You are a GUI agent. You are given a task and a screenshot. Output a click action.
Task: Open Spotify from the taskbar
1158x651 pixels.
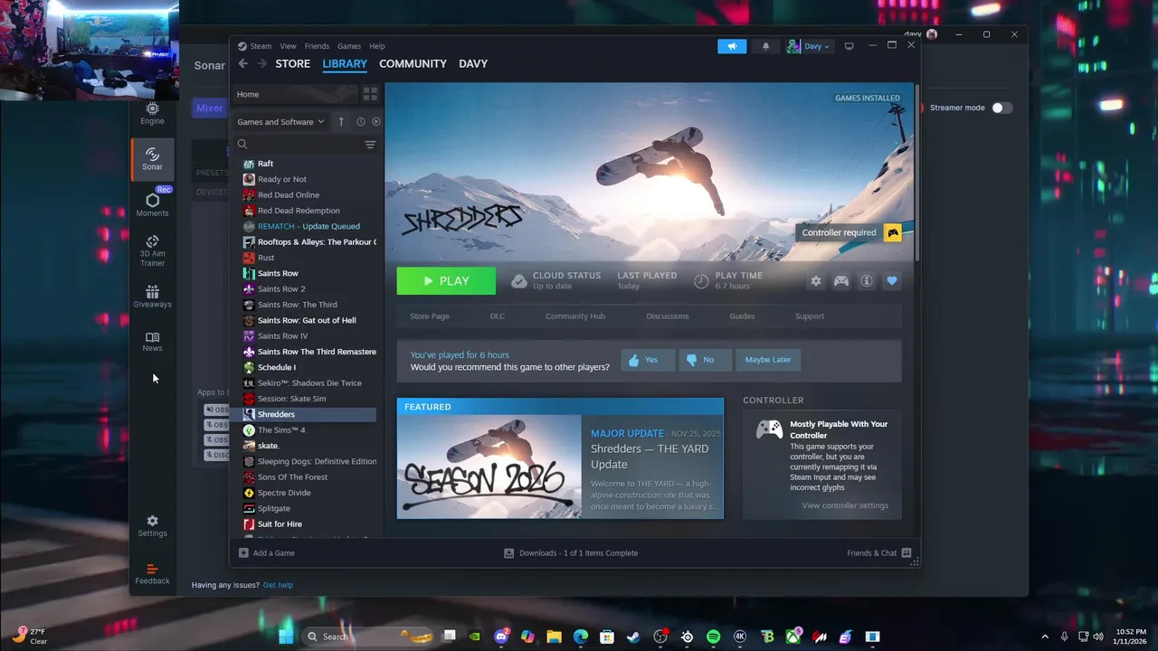(713, 637)
